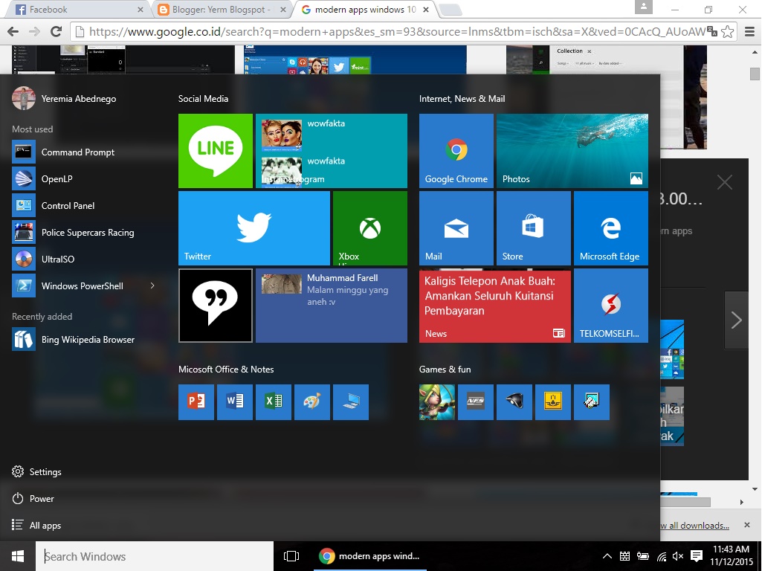This screenshot has height=571, width=762.
Task: Launch Command Prompt from Most used list
Action: click(77, 152)
